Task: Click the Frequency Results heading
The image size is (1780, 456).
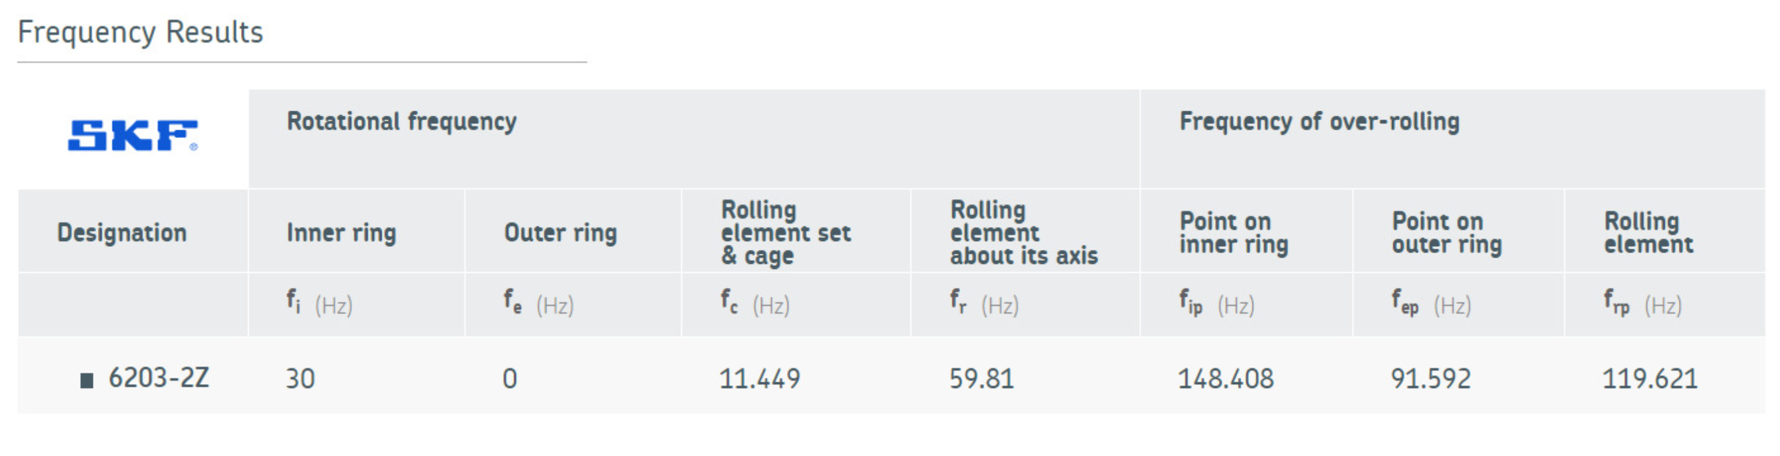Action: [140, 32]
